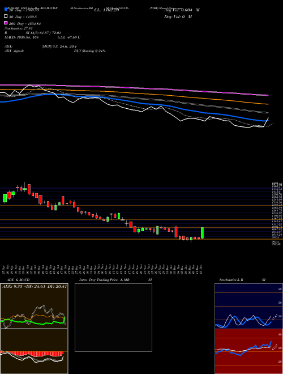Click the blue Stochastics chart panel
The width and height of the screenshot is (283, 374).
tap(248, 306)
